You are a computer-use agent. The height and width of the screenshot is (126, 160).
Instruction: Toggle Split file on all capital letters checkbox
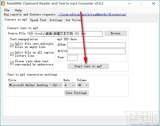[12, 54]
